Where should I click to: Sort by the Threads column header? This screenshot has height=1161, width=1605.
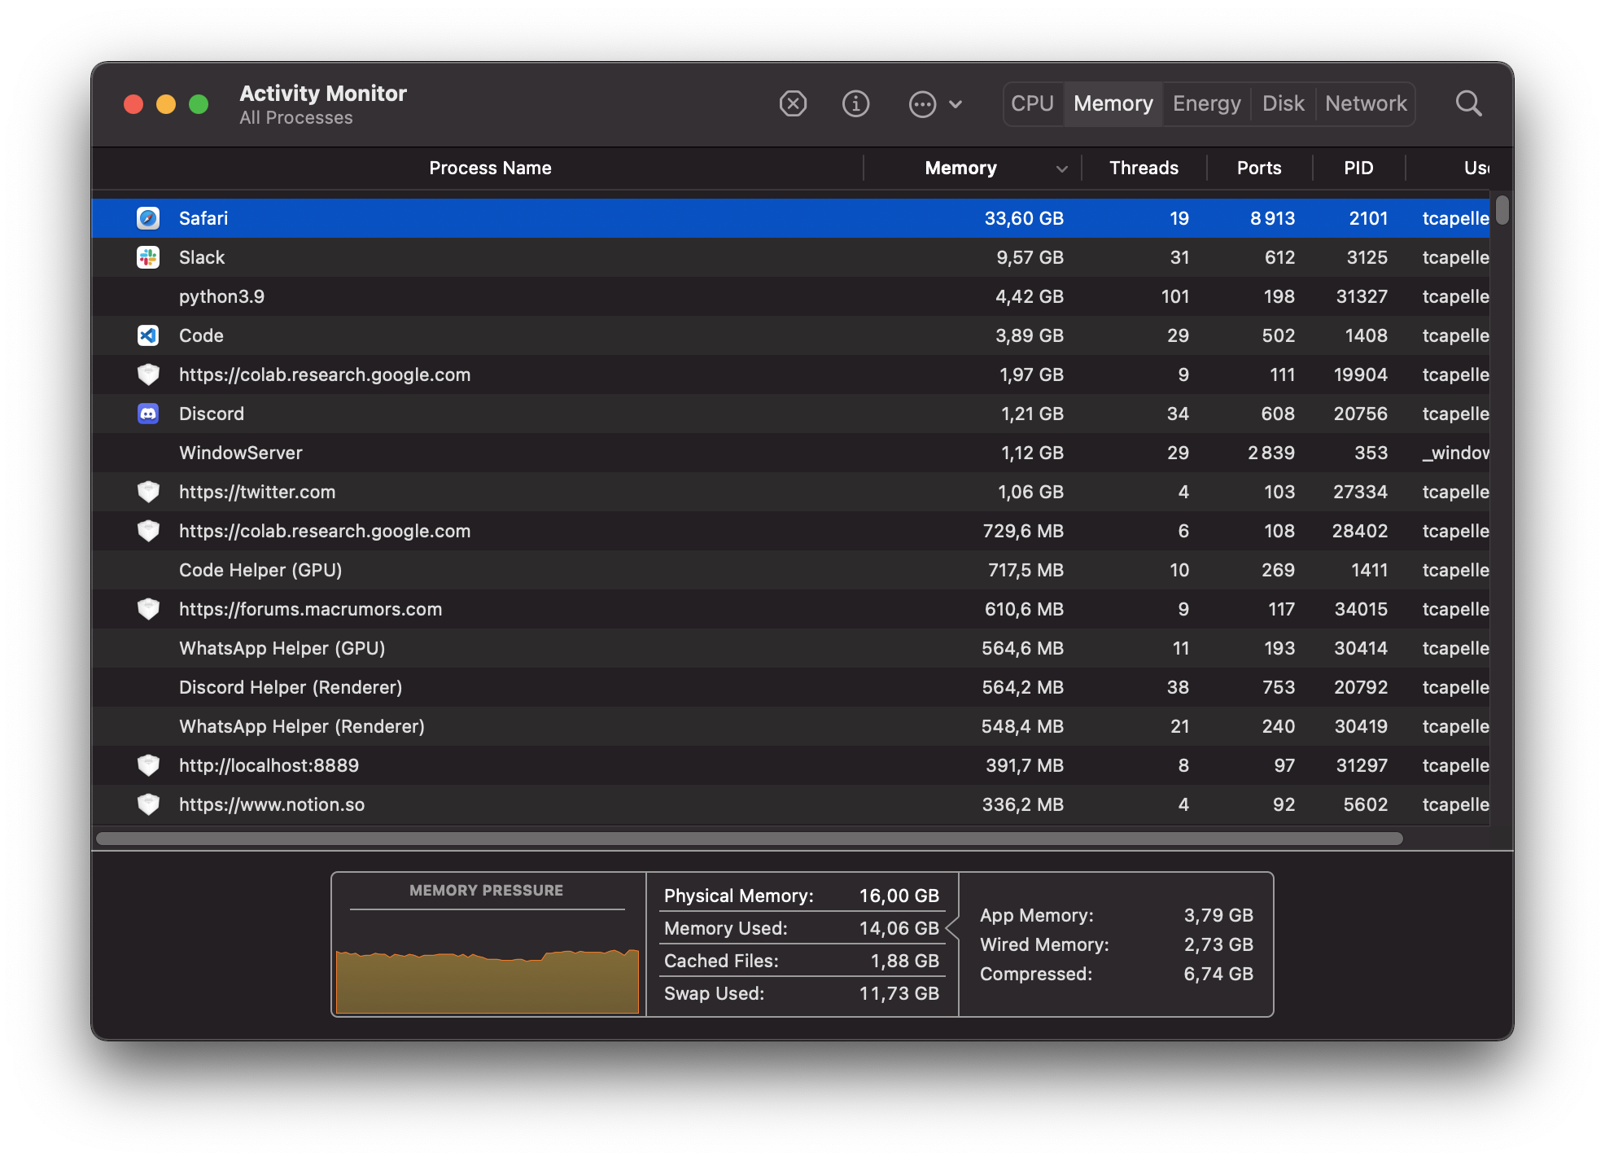coord(1143,169)
